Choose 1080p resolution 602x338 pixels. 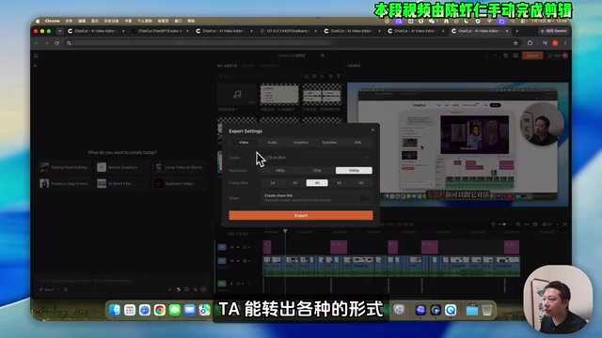pyautogui.click(x=354, y=171)
